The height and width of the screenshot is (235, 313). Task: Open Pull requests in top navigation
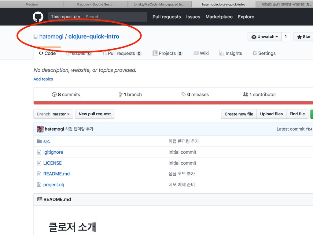point(167,17)
